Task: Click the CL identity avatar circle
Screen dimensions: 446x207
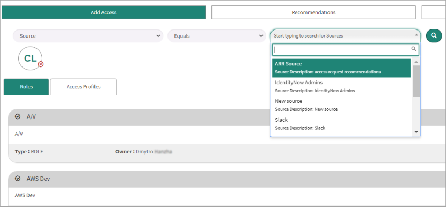Action: (x=30, y=58)
